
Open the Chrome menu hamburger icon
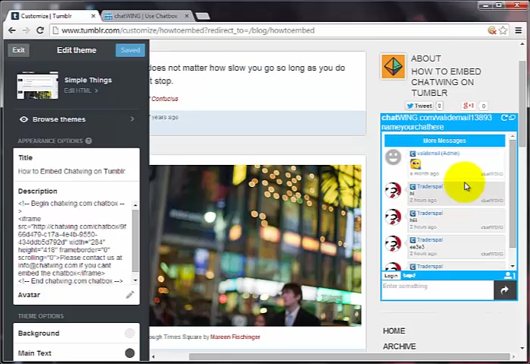point(518,30)
